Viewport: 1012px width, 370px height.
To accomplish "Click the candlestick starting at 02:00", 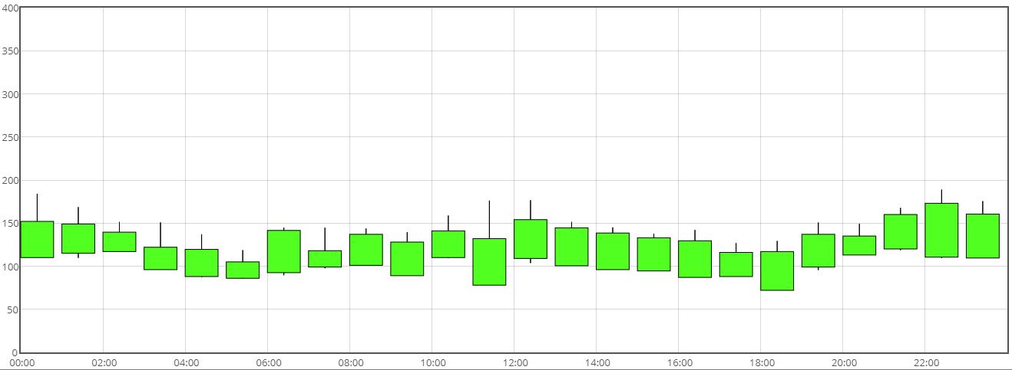I will click(x=119, y=241).
